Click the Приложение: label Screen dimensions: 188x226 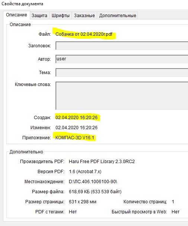coord(36,138)
